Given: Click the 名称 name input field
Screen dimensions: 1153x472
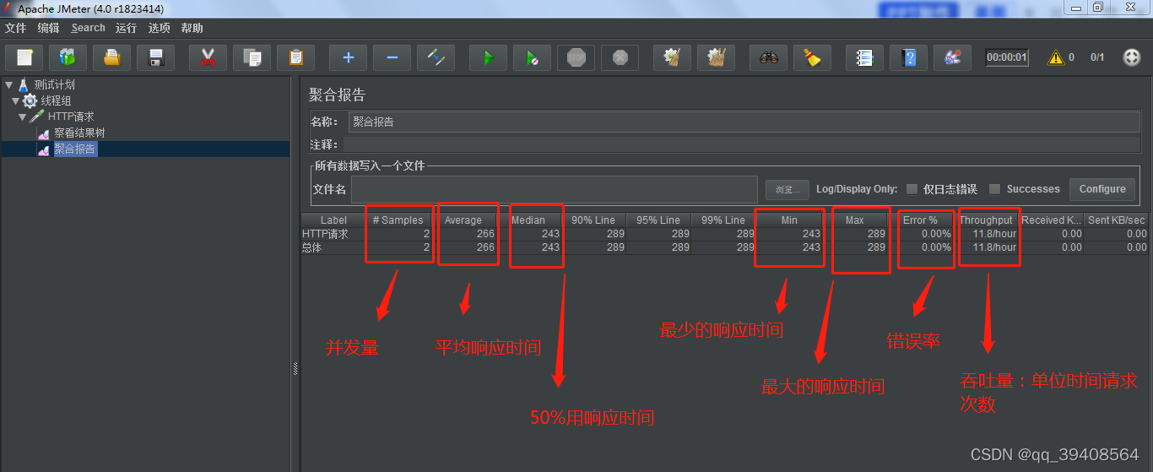Looking at the screenshot, I should pos(745,122).
